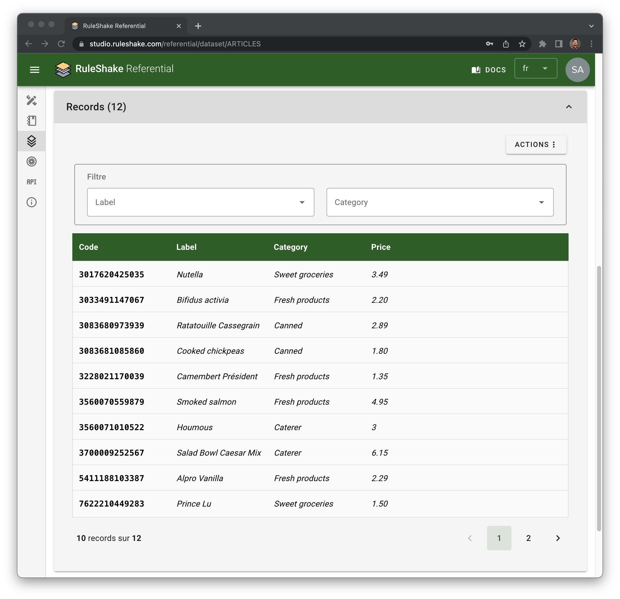Expand the Category filter dropdown
The height and width of the screenshot is (599, 620).
[440, 202]
